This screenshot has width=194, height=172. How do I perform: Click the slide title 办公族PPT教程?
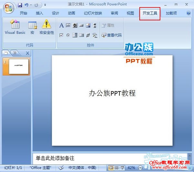pos(112,93)
